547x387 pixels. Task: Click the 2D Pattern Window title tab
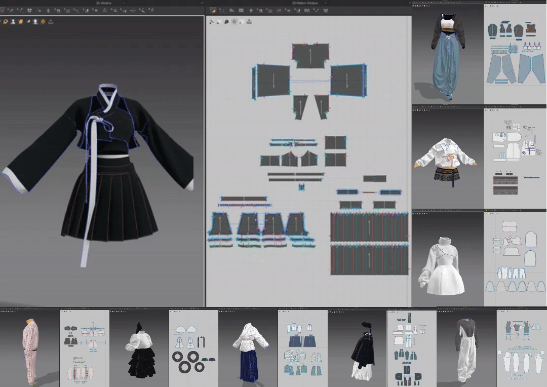(x=305, y=3)
